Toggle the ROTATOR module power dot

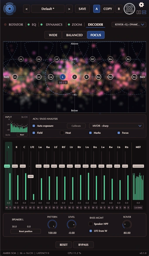point(5,25)
